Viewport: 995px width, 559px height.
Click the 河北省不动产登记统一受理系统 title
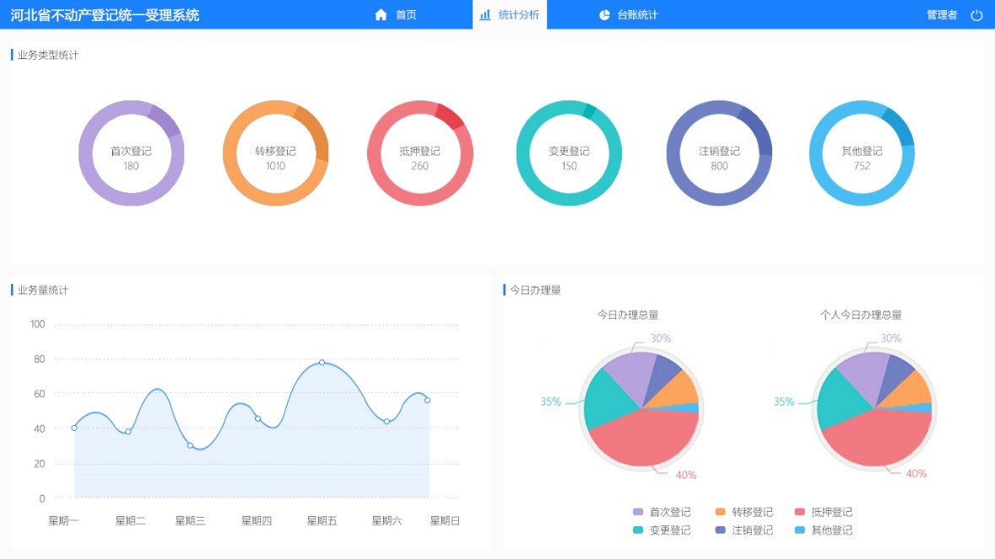pyautogui.click(x=105, y=14)
